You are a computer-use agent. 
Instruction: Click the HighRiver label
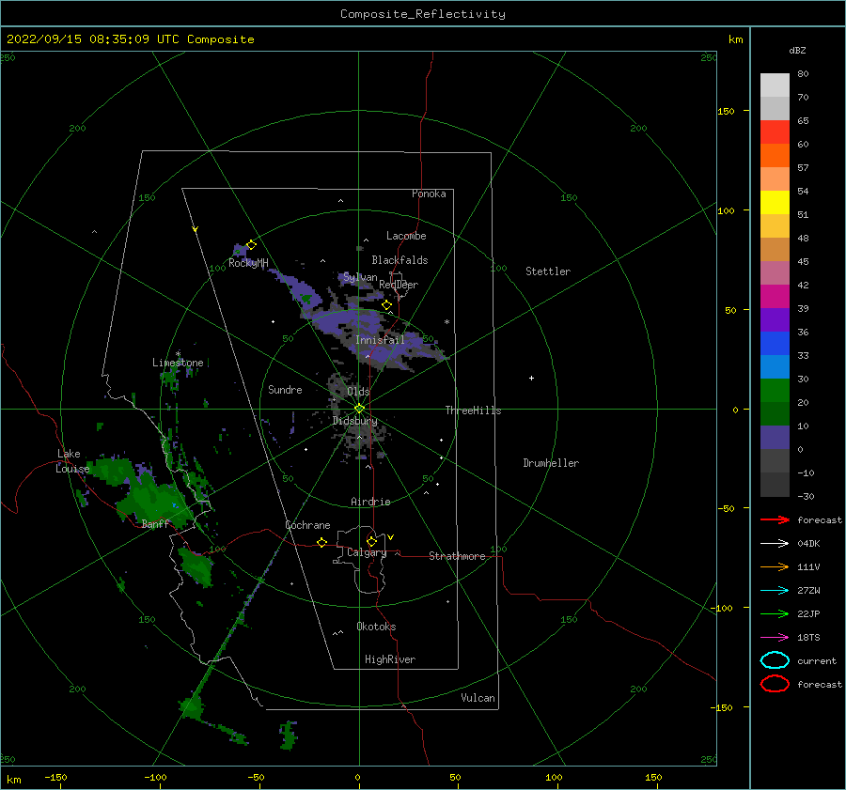[x=390, y=659]
